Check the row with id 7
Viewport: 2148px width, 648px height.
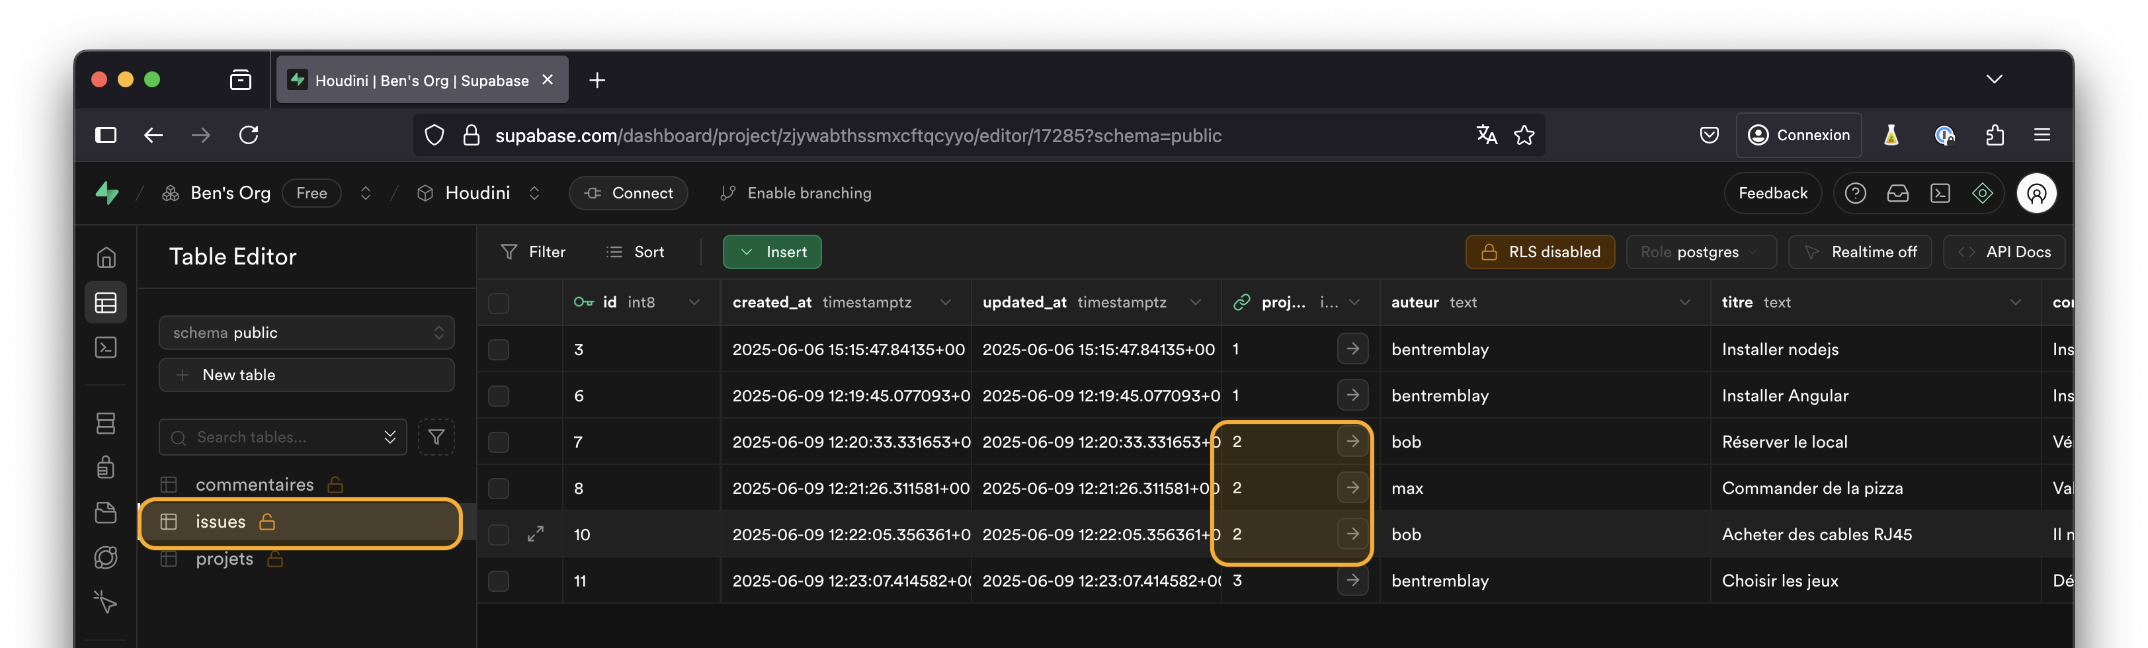(499, 441)
